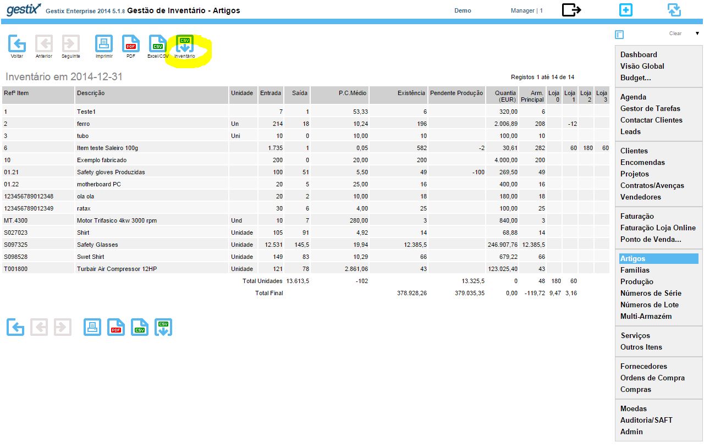This screenshot has height=448, width=704.
Task: Select Contratos/Avenças menu item
Action: 652,185
